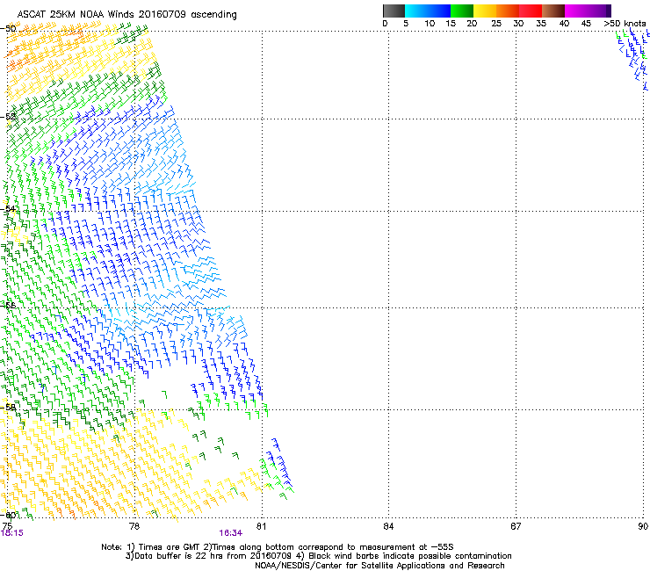Click the longitude label '90'
650x571 pixels.
[x=643, y=526]
